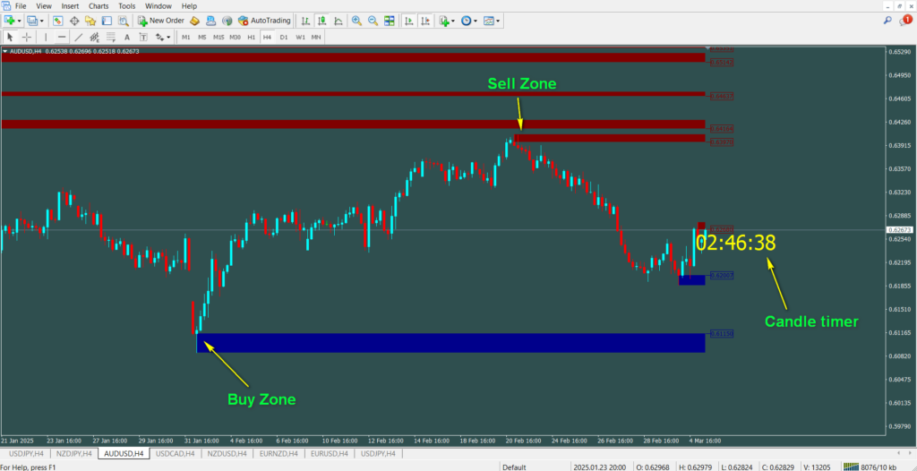Switch to the EURNZD,H4 chart tab
This screenshot has height=471, width=917.
point(279,453)
